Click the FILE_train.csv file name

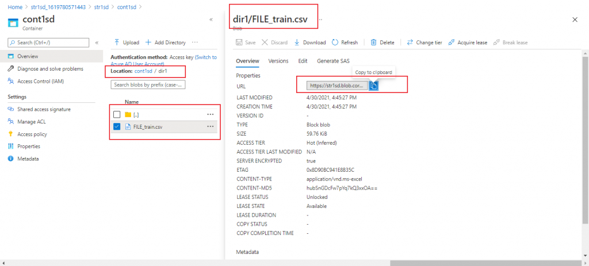click(x=148, y=127)
